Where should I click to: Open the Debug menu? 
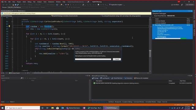coord(29,2)
